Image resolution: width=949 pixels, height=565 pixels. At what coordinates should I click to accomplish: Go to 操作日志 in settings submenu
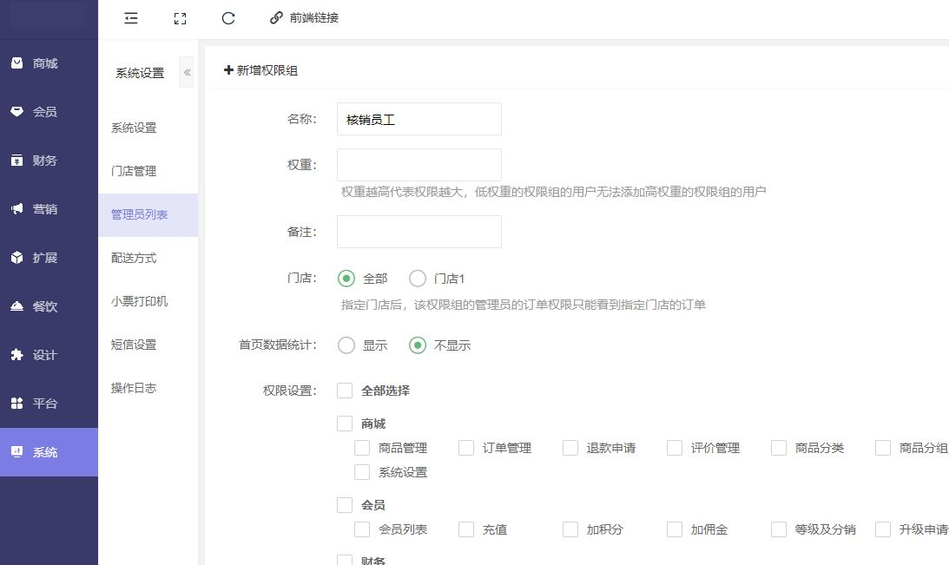[x=134, y=388]
